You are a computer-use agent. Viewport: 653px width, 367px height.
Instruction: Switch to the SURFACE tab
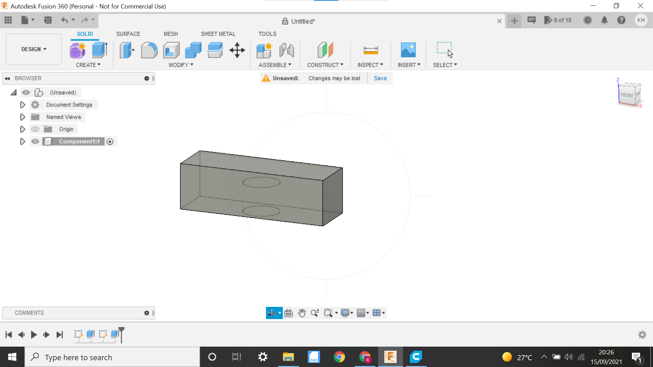click(128, 34)
